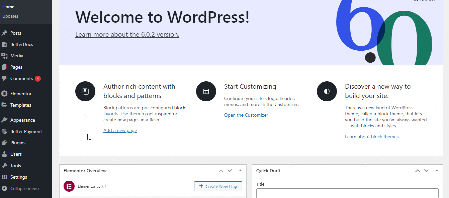449x198 pixels.
Task: Click the Start Customizing round layout icon
Action: (206, 91)
